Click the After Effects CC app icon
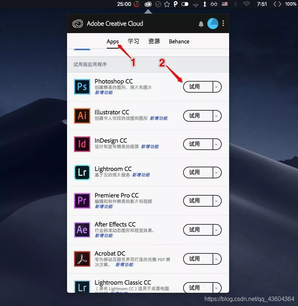The image size is (298, 306). 82,230
